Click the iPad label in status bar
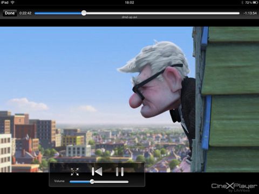Viewport: 259px width, 194px height. coord(4,3)
